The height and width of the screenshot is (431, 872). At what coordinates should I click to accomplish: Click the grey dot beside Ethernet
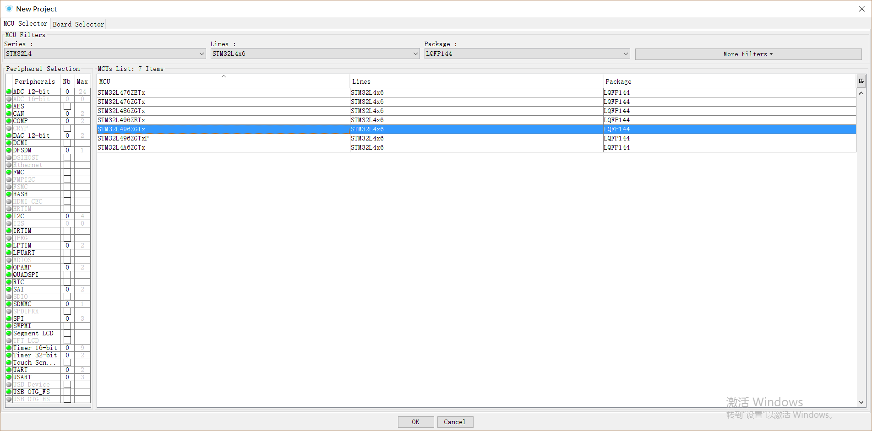pos(9,165)
